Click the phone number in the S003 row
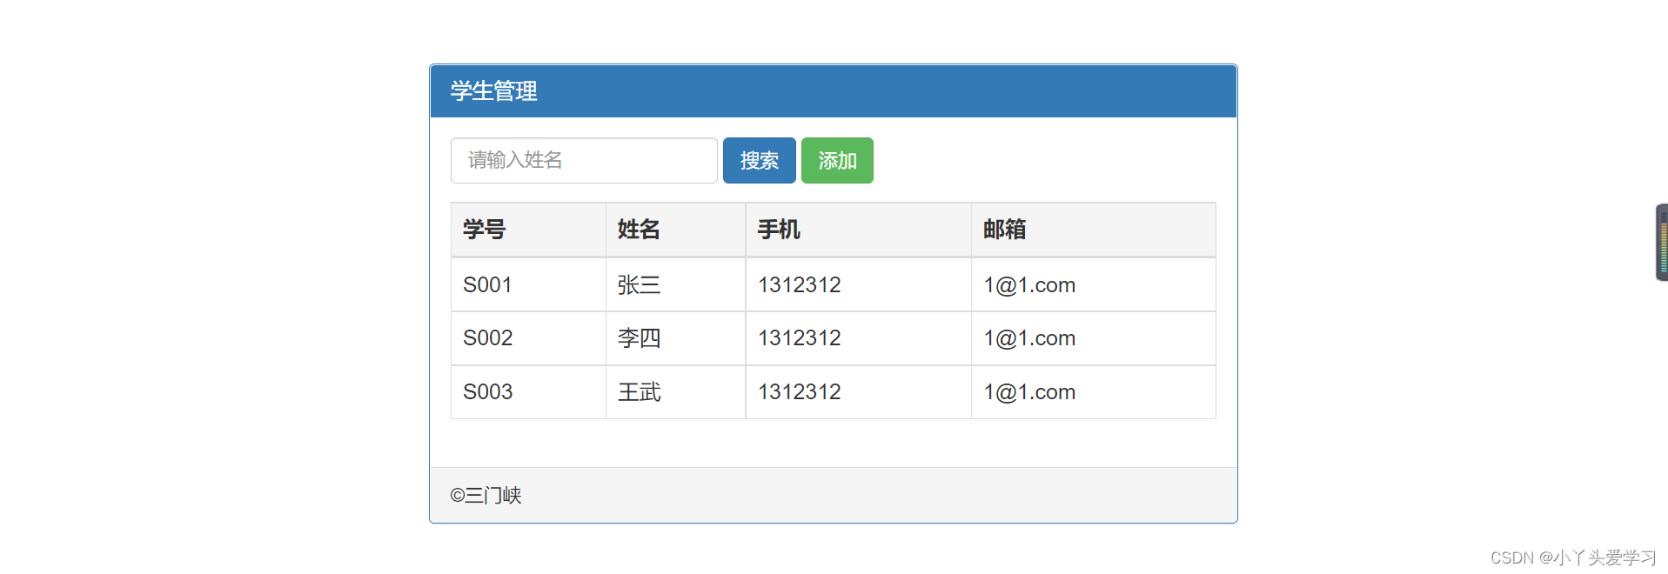 pyautogui.click(x=800, y=392)
